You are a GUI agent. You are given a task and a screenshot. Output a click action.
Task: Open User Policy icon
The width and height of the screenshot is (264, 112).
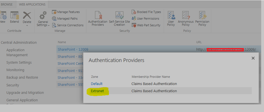[x=171, y=15]
